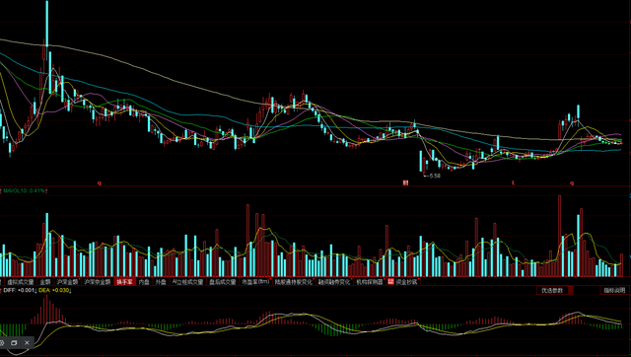Click the red square event marker under the price chart

(x=405, y=182)
